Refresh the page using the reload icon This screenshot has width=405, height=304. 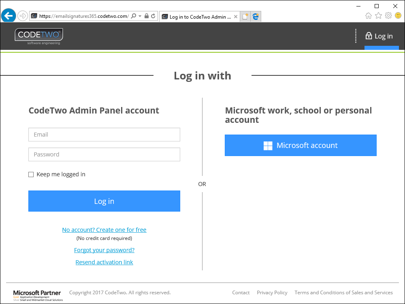(x=152, y=15)
